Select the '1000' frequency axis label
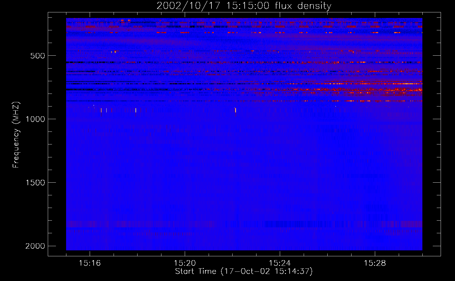Image resolution: width=455 pixels, height=281 pixels. (35, 119)
